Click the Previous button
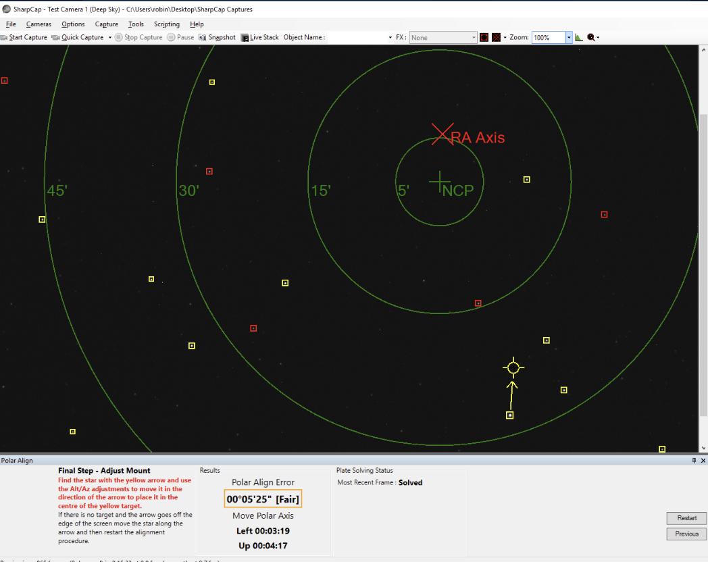The width and height of the screenshot is (708, 562). point(686,534)
